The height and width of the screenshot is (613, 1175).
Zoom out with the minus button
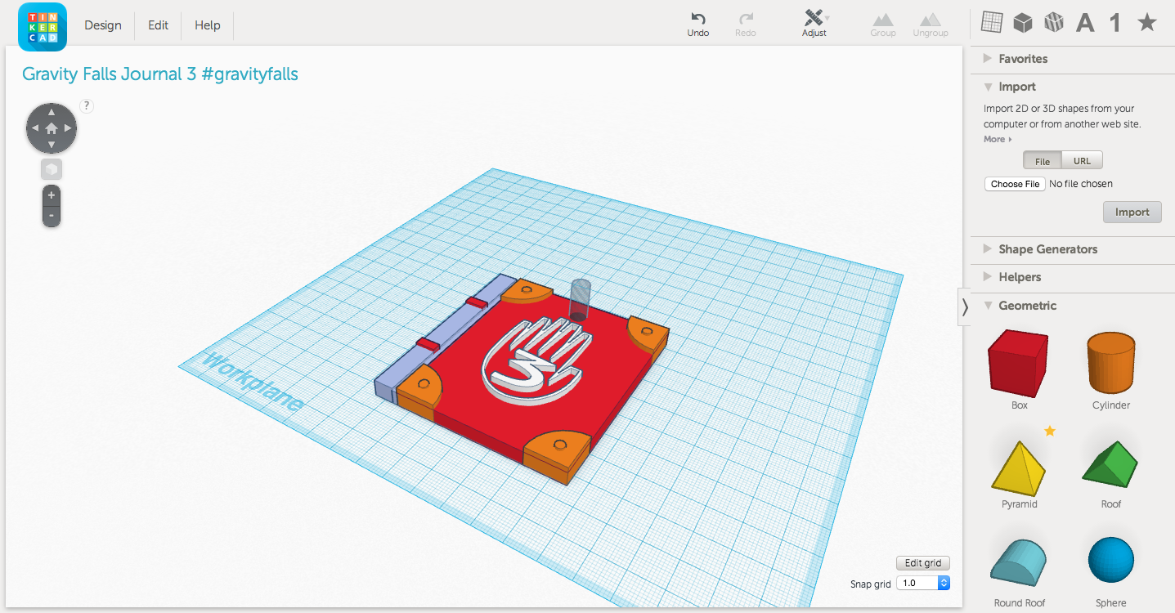coord(52,216)
